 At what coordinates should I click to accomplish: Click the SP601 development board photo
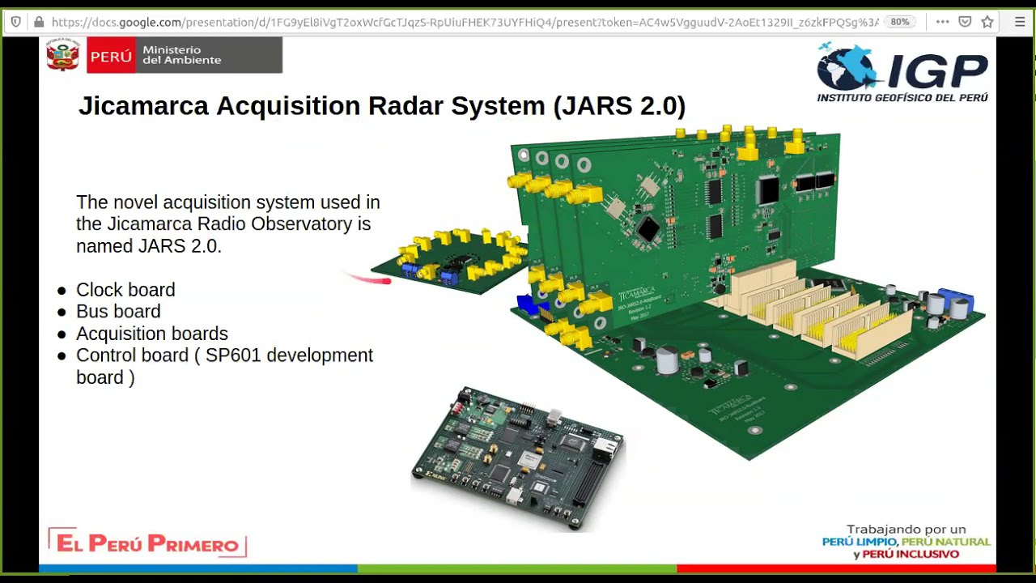[519, 459]
